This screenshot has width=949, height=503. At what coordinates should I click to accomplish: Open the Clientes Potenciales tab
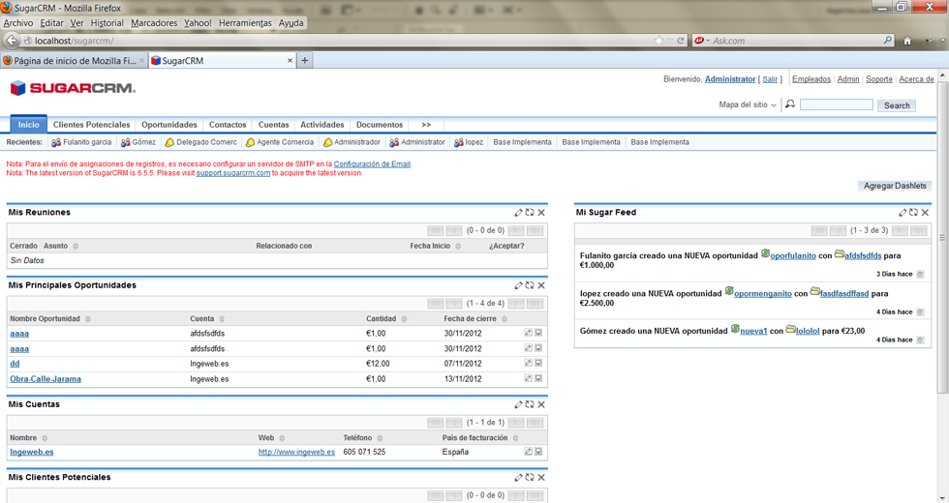click(x=91, y=125)
